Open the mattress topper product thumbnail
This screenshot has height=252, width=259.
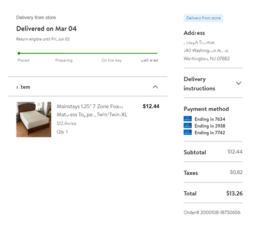(x=34, y=119)
